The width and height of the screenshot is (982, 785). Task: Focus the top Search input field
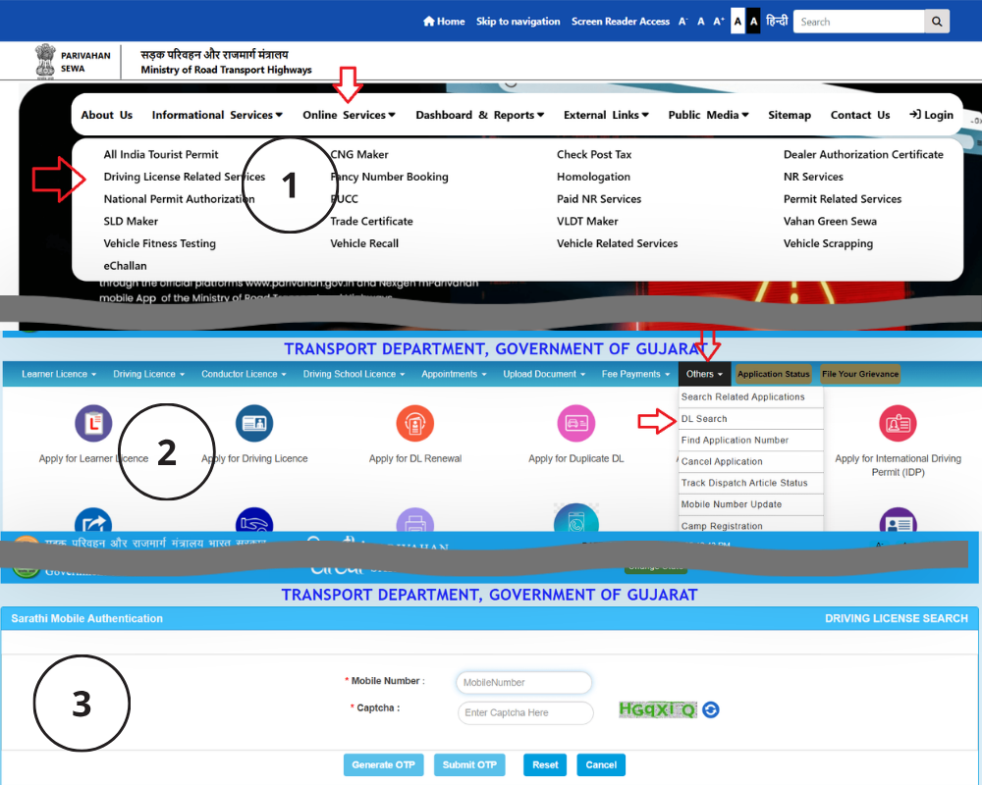(858, 22)
